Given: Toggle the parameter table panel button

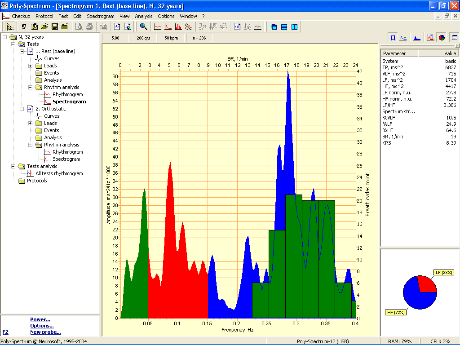Looking at the screenshot, I should click(x=455, y=38).
